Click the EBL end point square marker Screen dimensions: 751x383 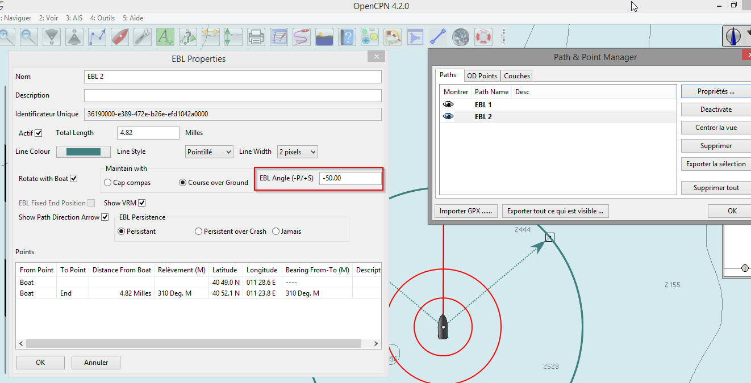(x=549, y=237)
